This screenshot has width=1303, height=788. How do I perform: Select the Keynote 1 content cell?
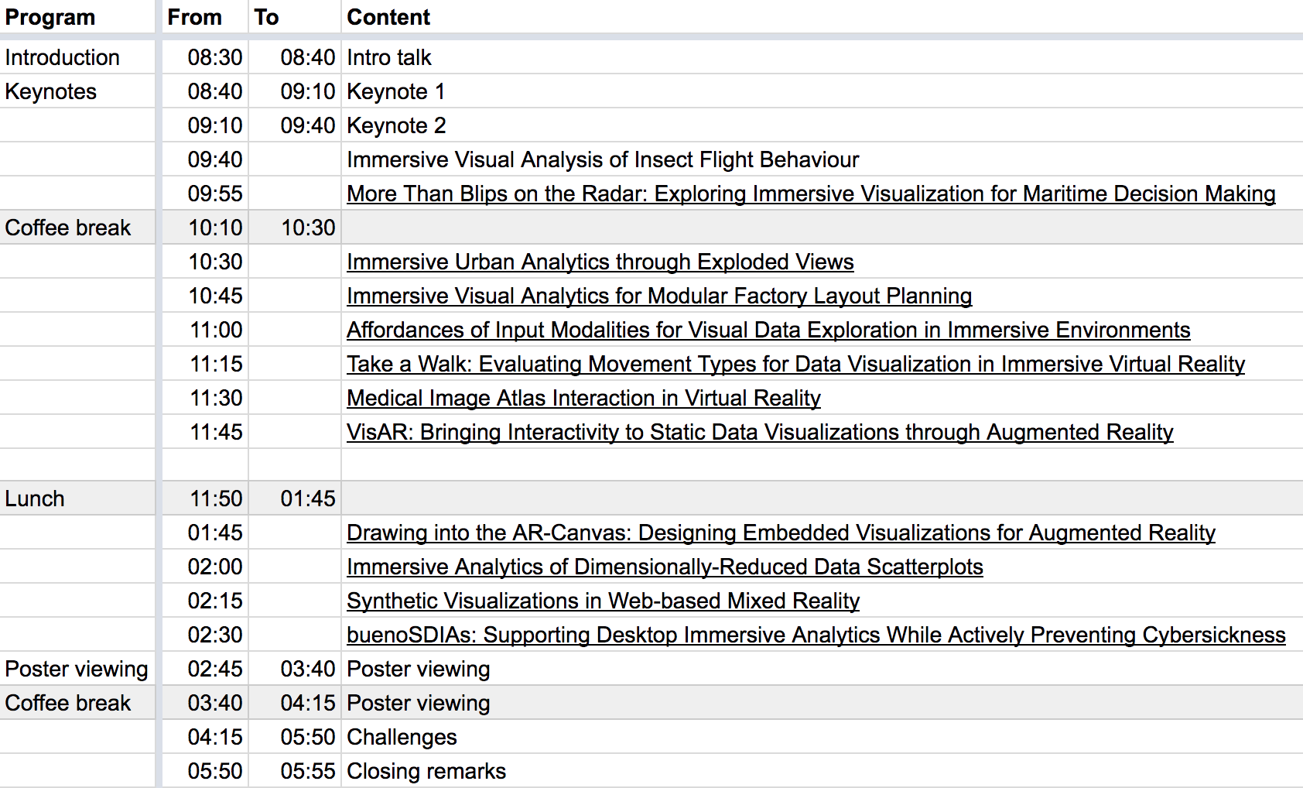tap(822, 91)
